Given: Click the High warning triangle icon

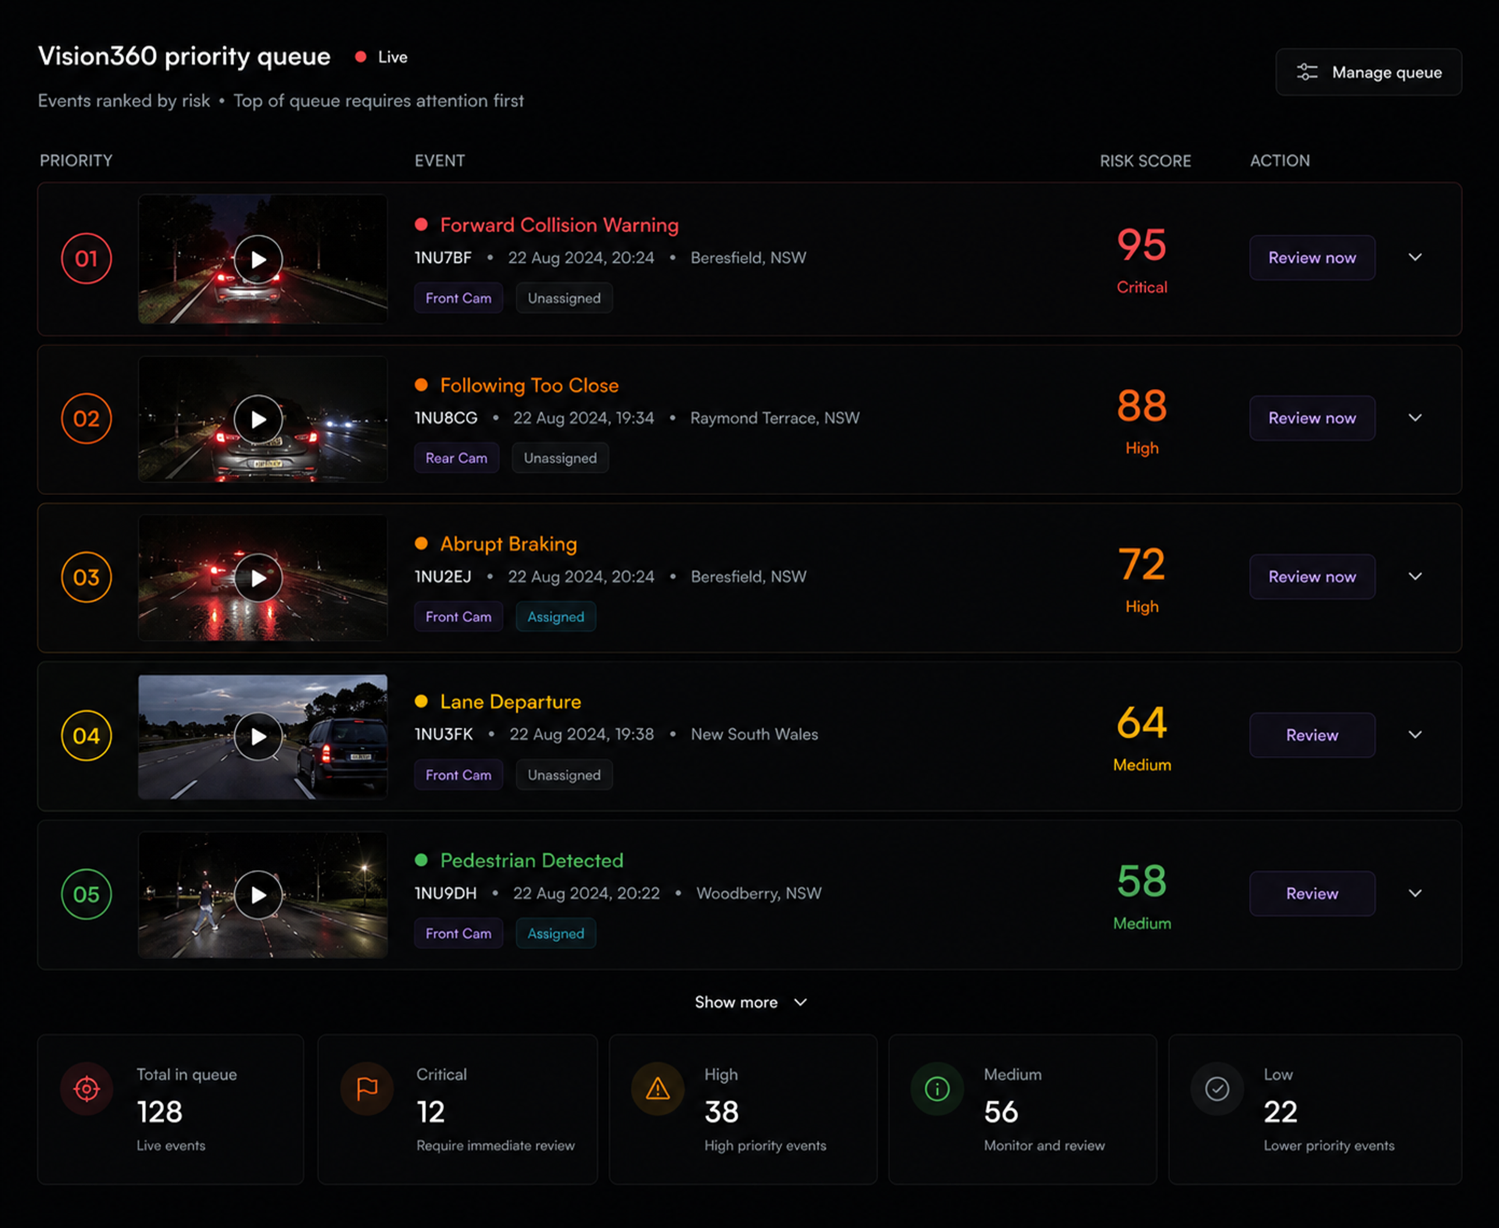Looking at the screenshot, I should click(x=658, y=1089).
